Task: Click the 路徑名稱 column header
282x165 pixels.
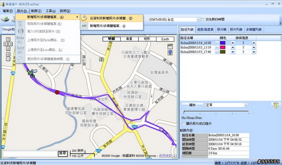Action: (x=200, y=38)
